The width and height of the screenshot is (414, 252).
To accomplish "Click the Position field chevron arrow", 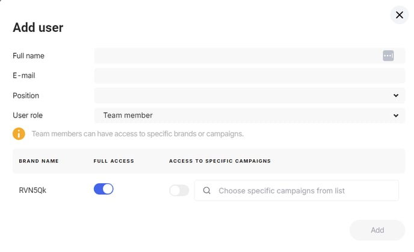I will (x=395, y=95).
